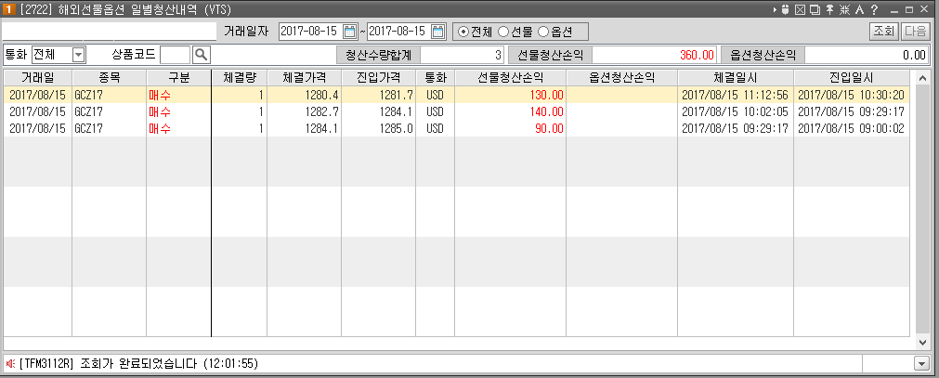Open help with the question mark icon
The image size is (939, 378).
click(x=874, y=9)
